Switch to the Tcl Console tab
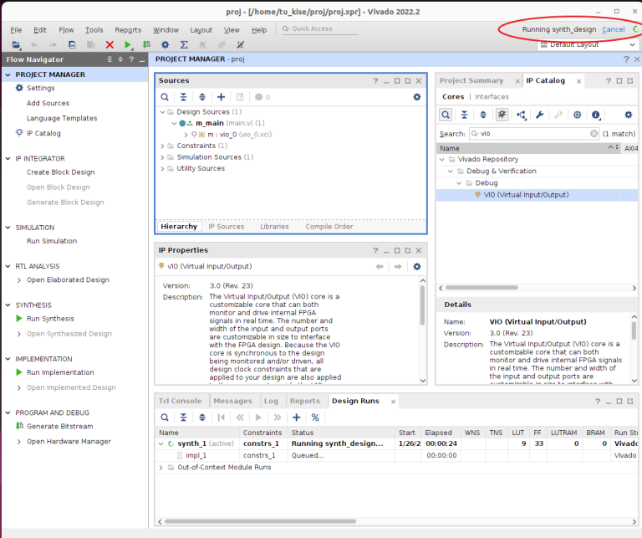 pos(180,401)
